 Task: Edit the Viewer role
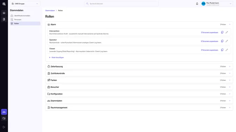(227, 50)
